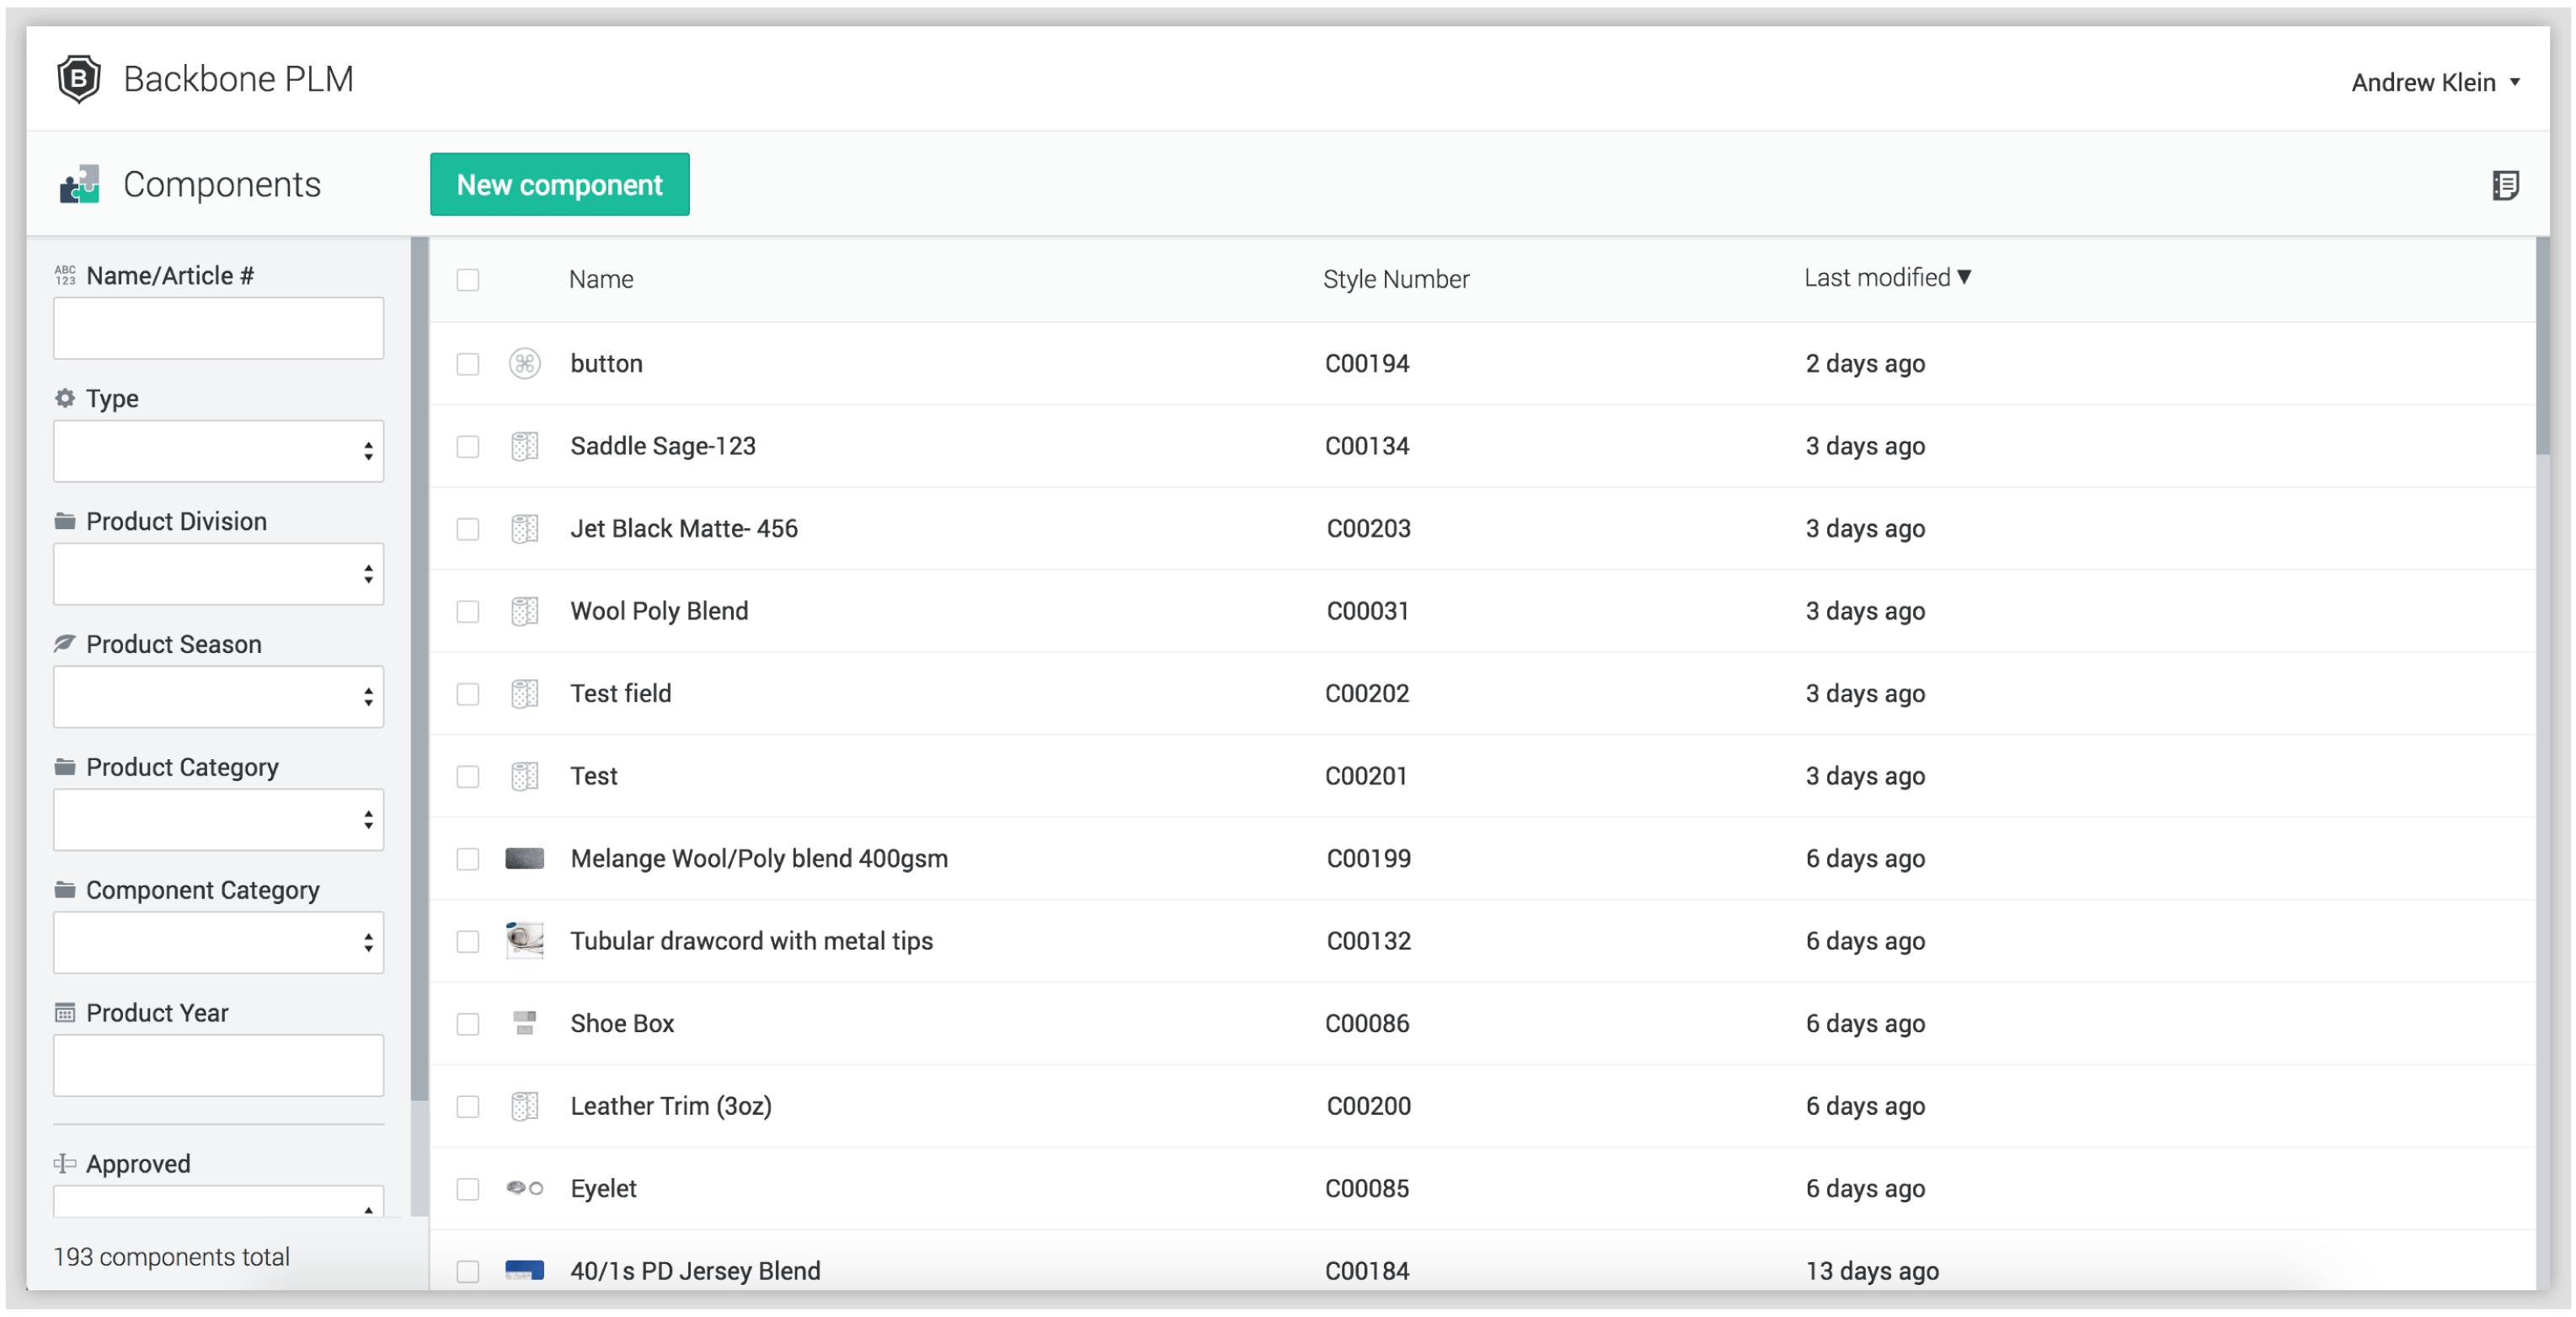The width and height of the screenshot is (2576, 1317).
Task: Click the New component button
Action: (x=559, y=185)
